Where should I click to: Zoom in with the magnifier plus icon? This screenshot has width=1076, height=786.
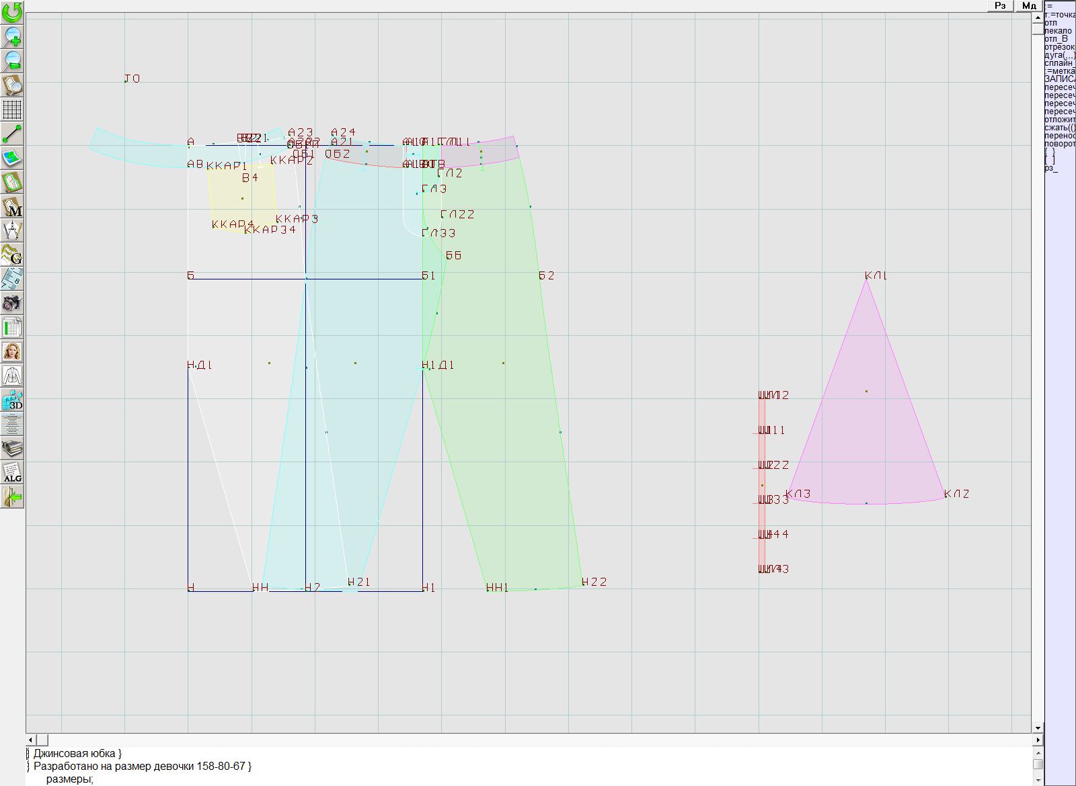point(13,36)
